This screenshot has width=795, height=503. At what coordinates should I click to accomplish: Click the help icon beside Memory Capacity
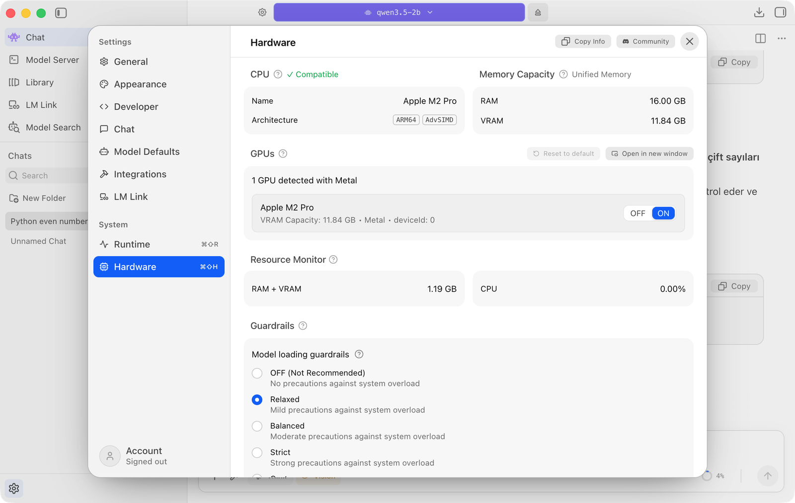563,74
